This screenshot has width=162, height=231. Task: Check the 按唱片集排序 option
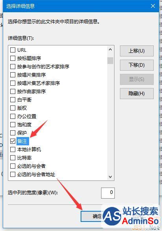[13, 75]
